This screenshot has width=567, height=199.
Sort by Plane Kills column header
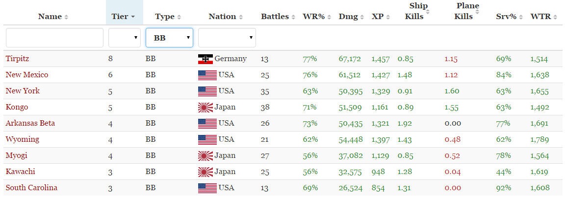click(464, 12)
